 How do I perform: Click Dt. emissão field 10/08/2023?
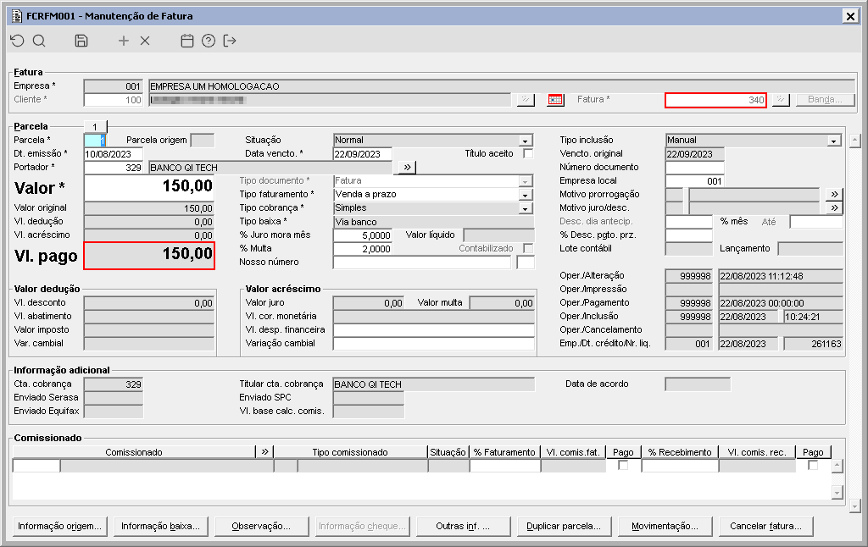pos(114,154)
